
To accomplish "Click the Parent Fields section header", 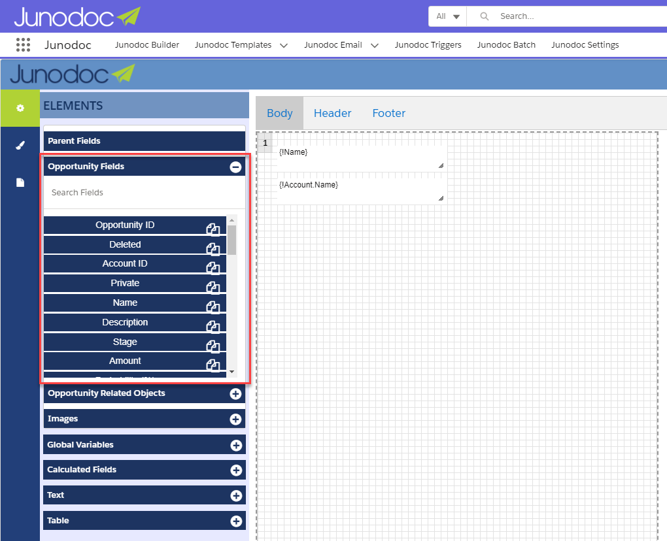I will pyautogui.click(x=145, y=140).
